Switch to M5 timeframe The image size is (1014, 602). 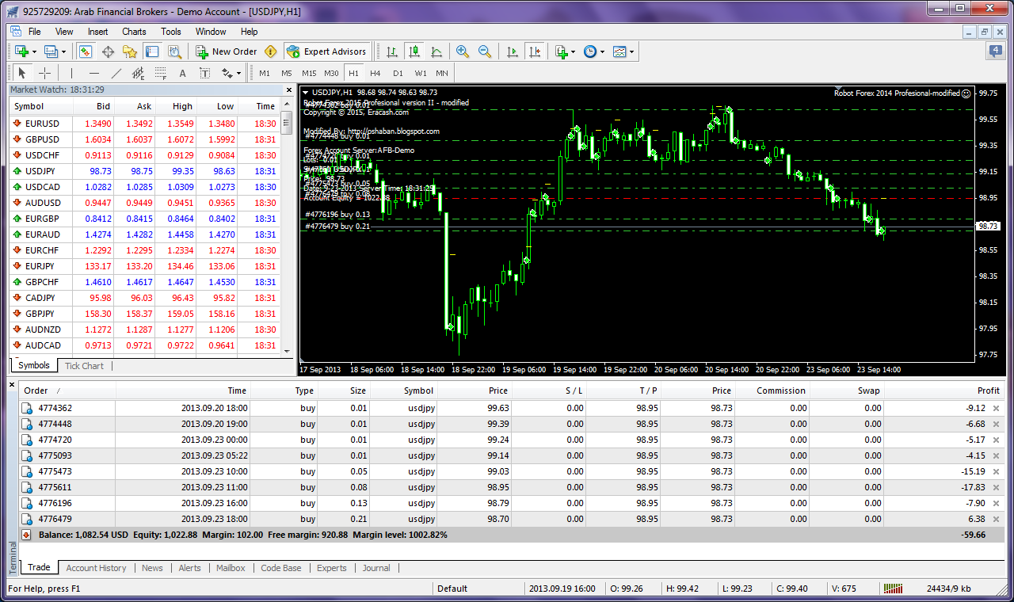[287, 73]
